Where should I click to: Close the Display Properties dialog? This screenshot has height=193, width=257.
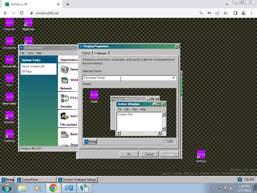pos(177,46)
